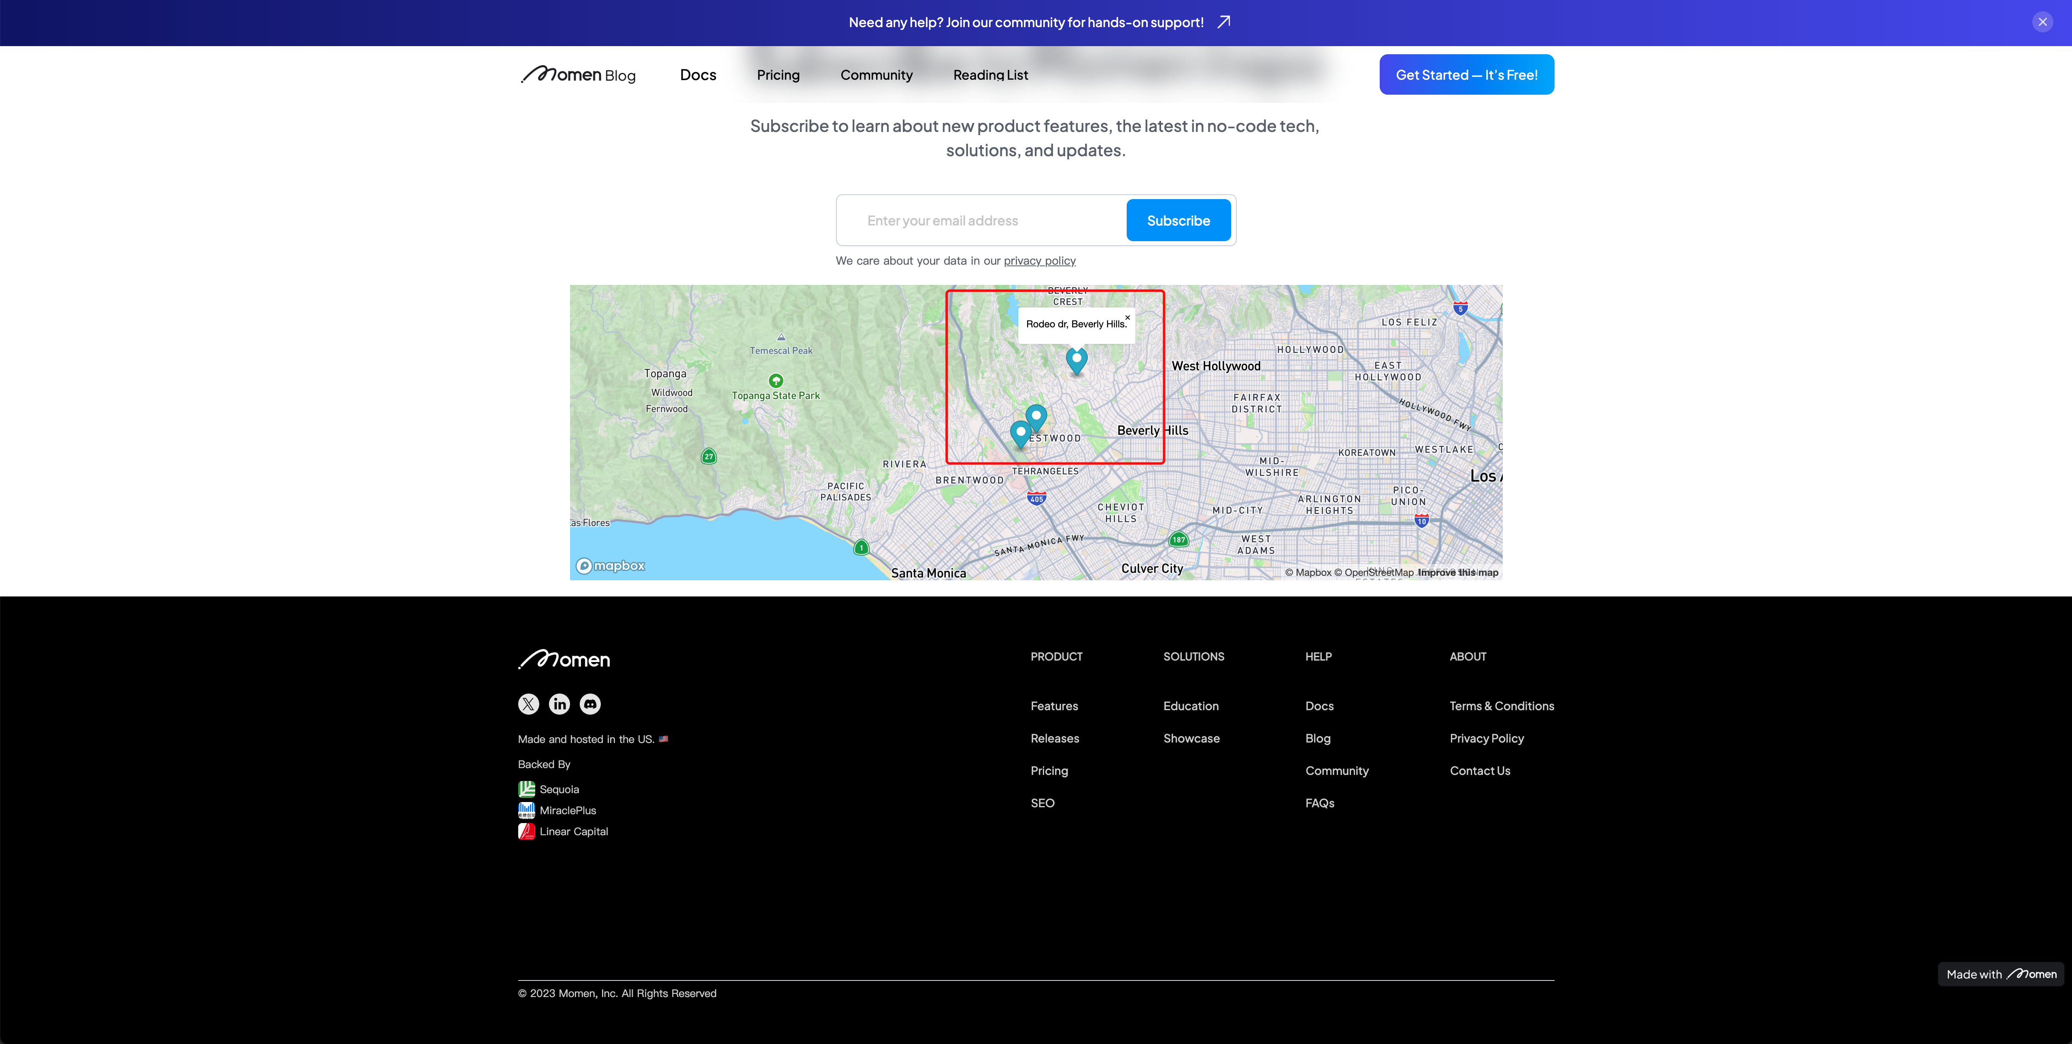Open the Docs footer link under Help
The image size is (2072, 1044).
click(1319, 707)
